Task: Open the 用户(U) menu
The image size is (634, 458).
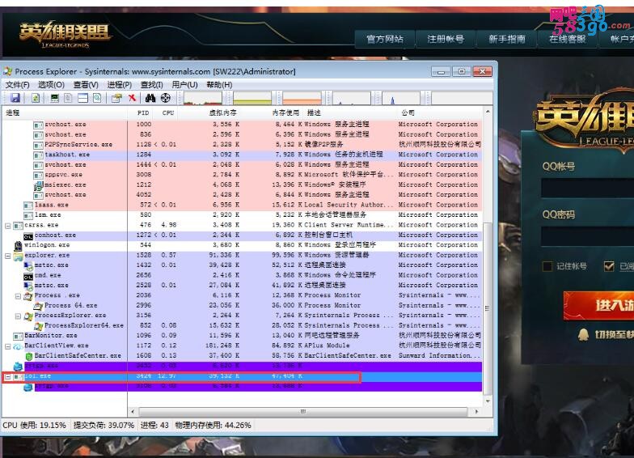Action: point(184,84)
